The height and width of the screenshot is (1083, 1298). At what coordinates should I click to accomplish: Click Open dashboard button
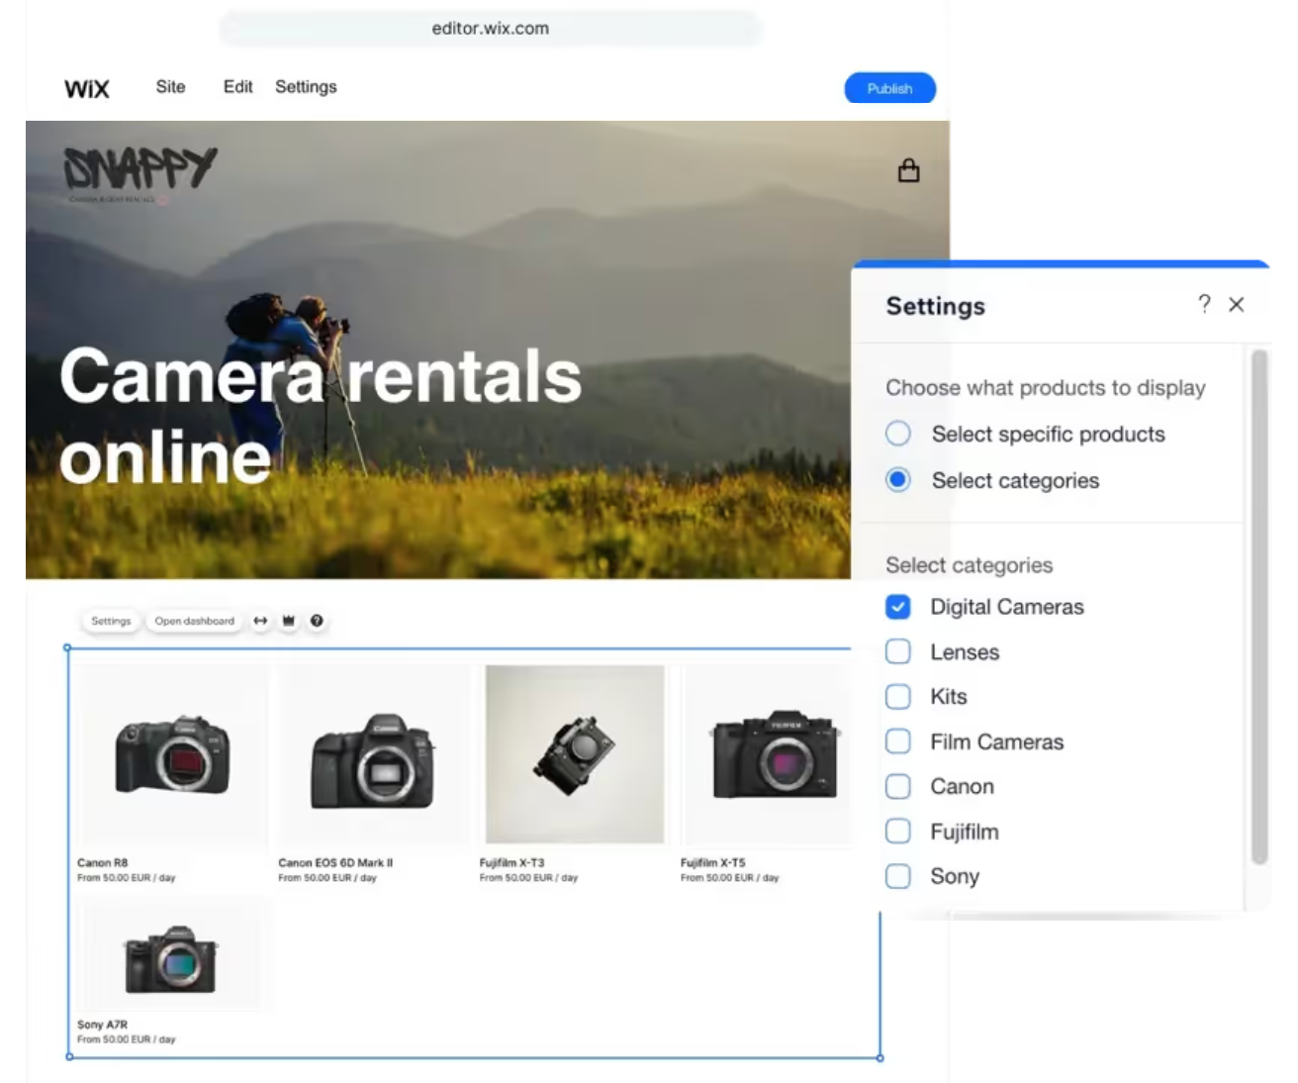point(194,621)
